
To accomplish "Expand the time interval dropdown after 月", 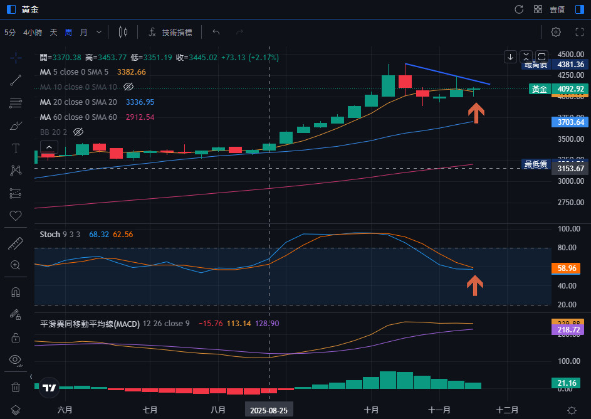I will (x=98, y=32).
